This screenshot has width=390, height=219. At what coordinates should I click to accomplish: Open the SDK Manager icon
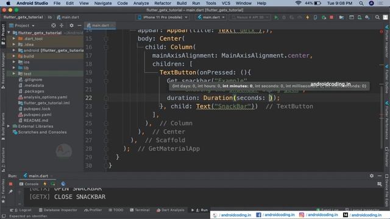367,18
